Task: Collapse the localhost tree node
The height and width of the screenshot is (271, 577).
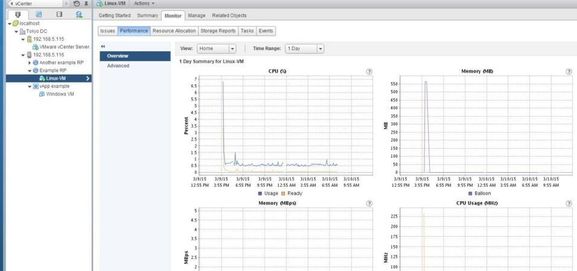Action: (10, 23)
